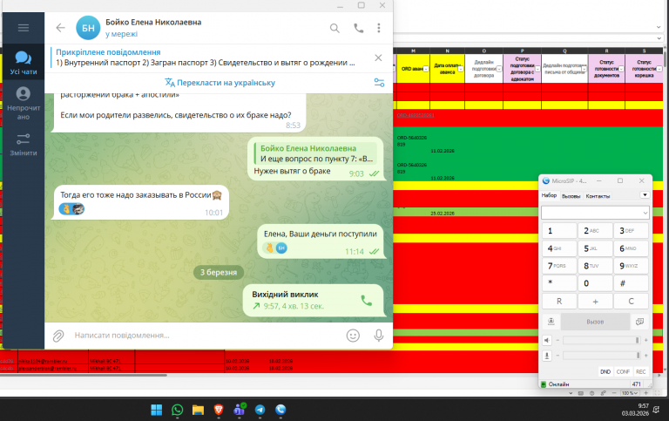Click the C clear key in MicroSIP

pos(631,302)
